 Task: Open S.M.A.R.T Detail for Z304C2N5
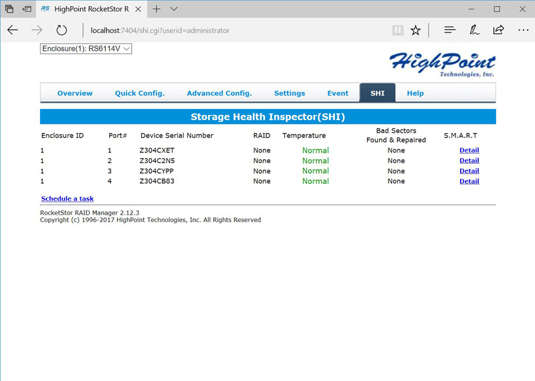point(469,160)
